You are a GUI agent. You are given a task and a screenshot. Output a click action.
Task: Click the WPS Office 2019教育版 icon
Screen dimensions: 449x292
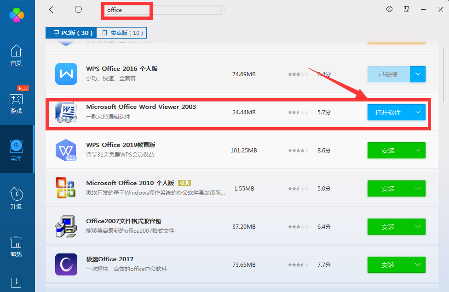[66, 150]
